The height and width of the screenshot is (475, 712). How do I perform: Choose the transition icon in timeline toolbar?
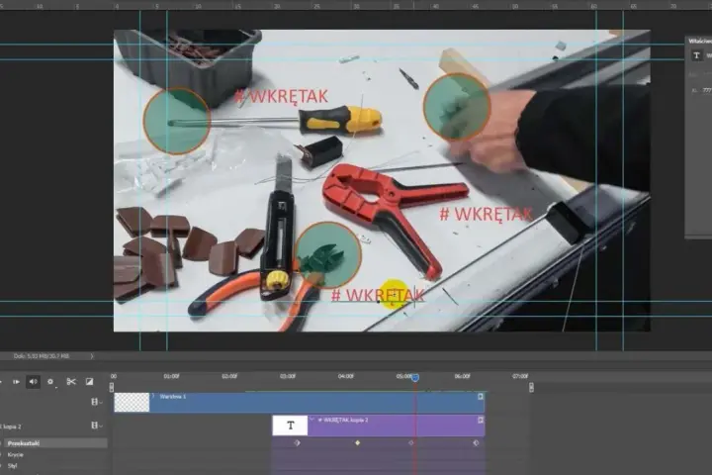pyautogui.click(x=89, y=381)
